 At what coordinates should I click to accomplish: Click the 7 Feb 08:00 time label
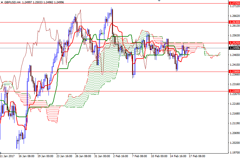pyautogui.click(x=140, y=156)
